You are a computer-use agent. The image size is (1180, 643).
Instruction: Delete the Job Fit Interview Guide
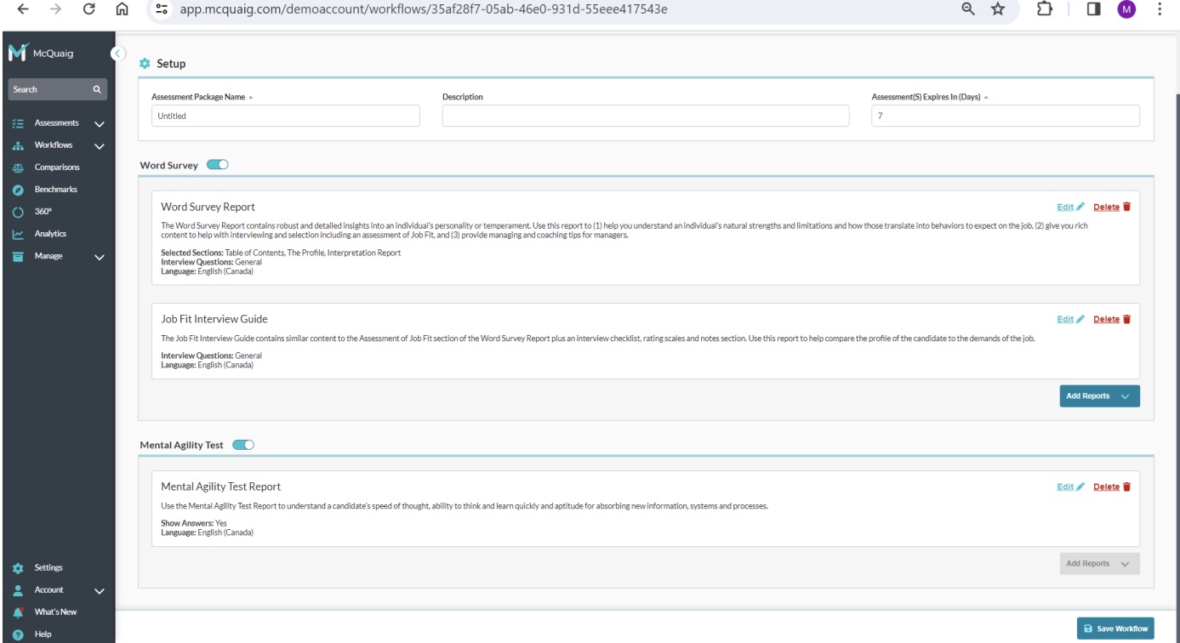[x=1112, y=320]
